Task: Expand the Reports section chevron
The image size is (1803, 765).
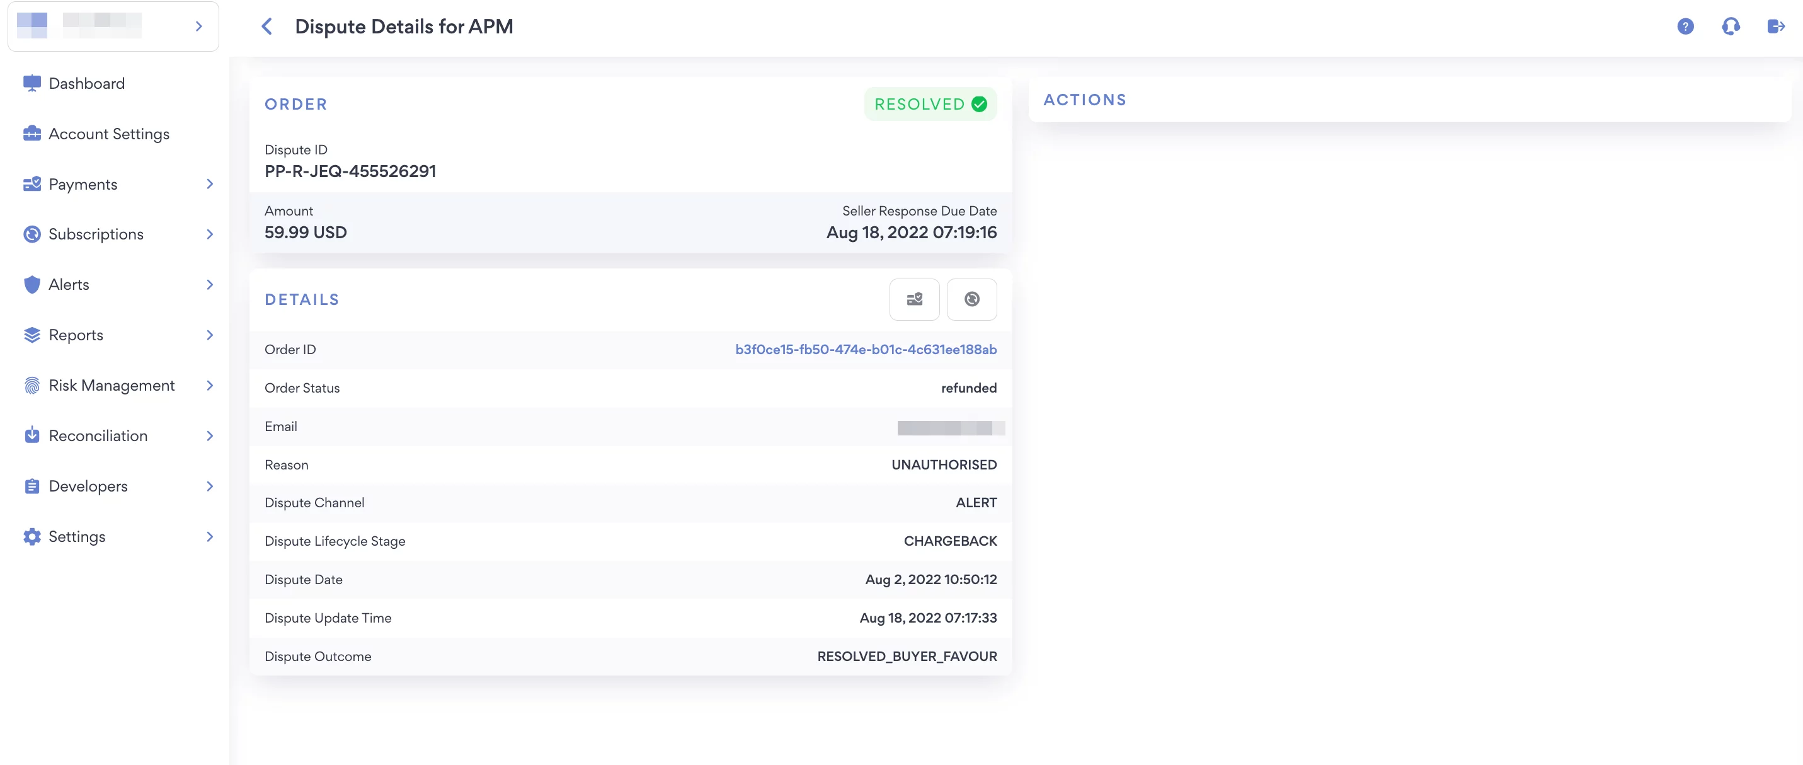Action: 209,335
